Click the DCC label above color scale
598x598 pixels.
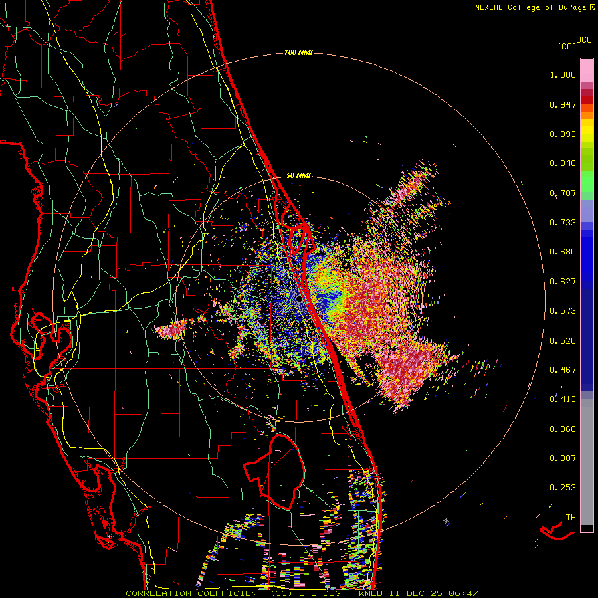tap(583, 40)
